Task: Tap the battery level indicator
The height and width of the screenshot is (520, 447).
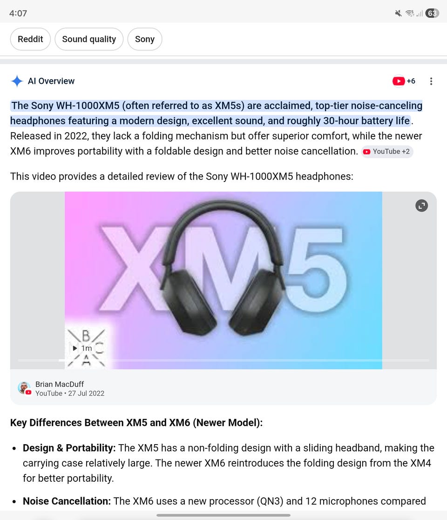Action: 432,13
